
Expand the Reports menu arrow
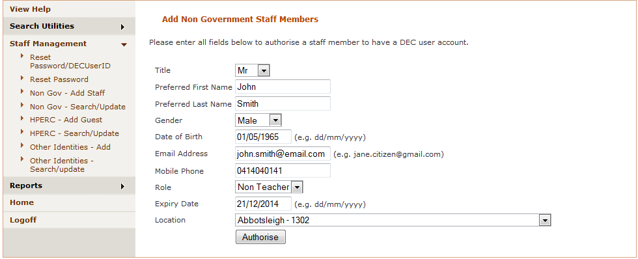click(x=122, y=187)
